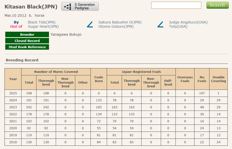Click Foals Born value 165 for 2023

pos(99,107)
